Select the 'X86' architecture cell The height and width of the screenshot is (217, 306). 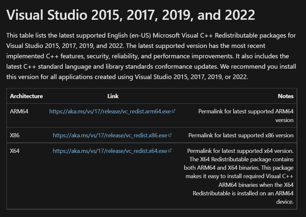pos(15,135)
